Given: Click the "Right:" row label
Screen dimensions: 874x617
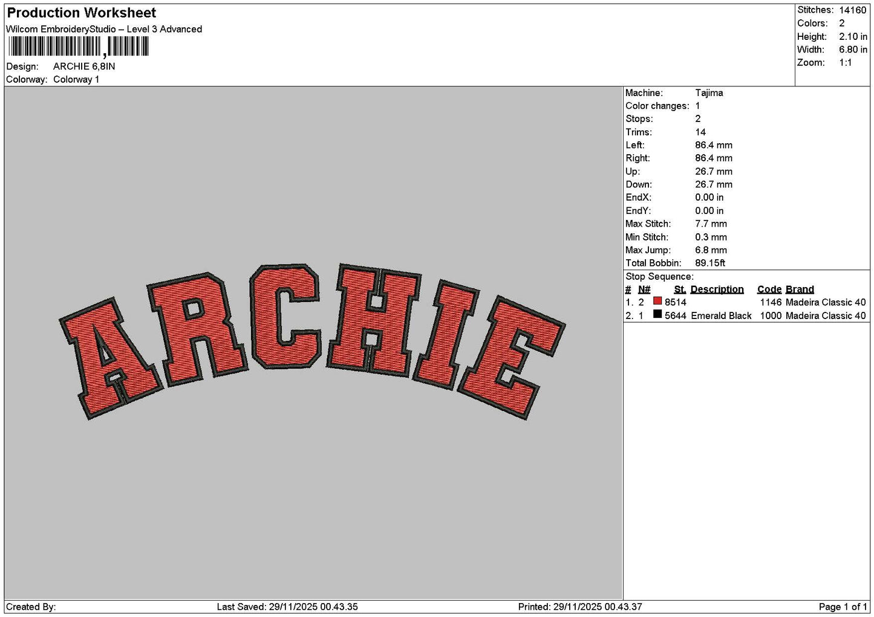Looking at the screenshot, I should point(638,158).
